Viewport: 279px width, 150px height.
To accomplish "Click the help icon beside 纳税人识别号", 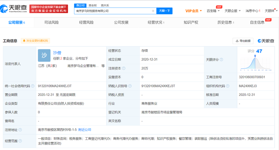I will pos(130,86).
